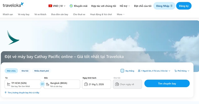Open the Phổ thông seat class dropdown
Image resolution: width=199 pixels, height=104 pixels.
click(x=182, y=71)
